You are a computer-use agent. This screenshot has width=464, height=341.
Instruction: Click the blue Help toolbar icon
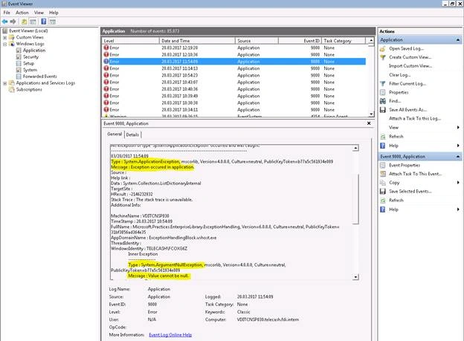point(43,22)
